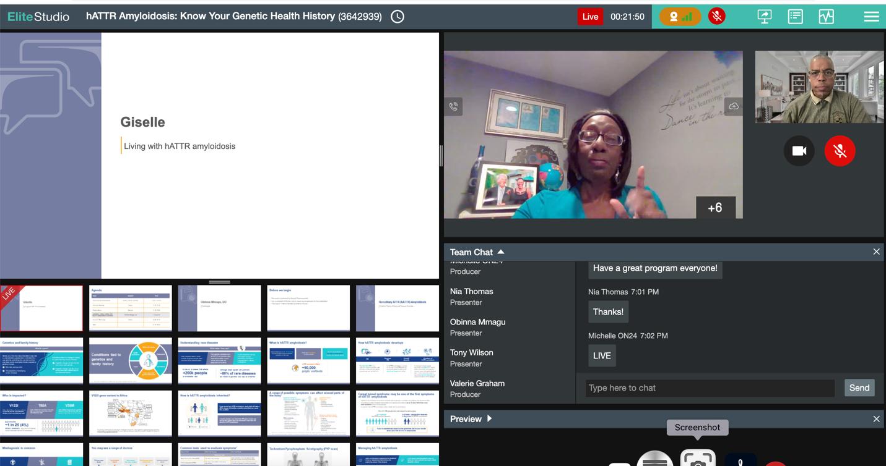
Task: Click the 'Have a great program everyone!' message
Action: tap(655, 268)
